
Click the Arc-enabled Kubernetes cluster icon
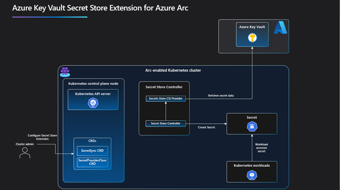tap(65, 72)
